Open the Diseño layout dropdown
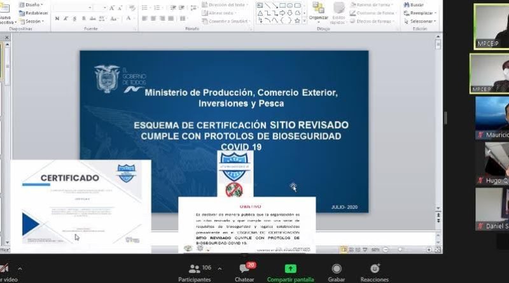509x283 pixels. click(x=31, y=5)
